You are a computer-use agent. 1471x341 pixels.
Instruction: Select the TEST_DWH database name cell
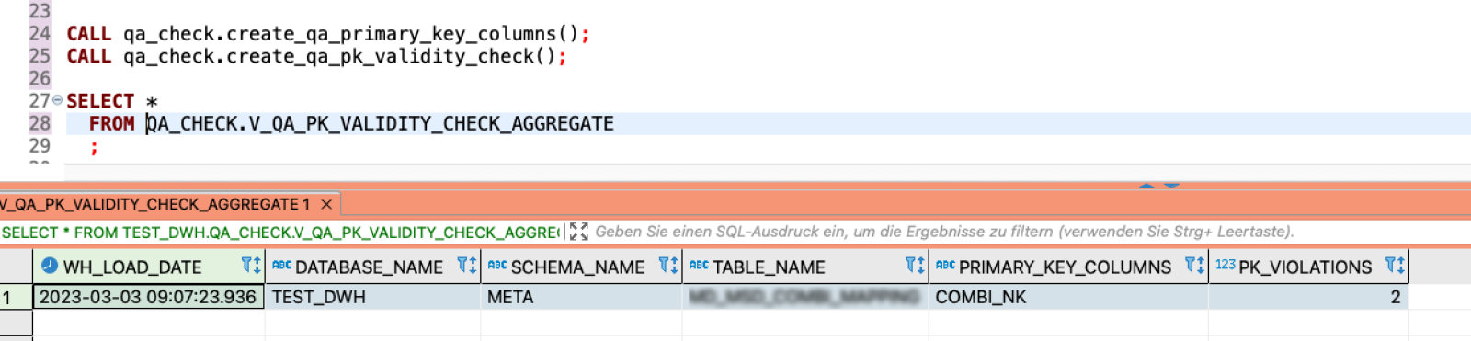(372, 297)
